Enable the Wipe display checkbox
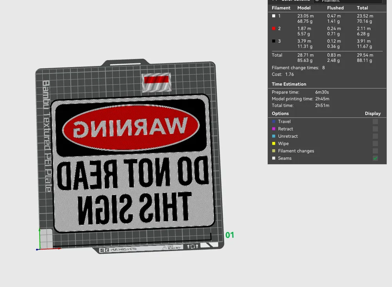 pyautogui.click(x=375, y=143)
